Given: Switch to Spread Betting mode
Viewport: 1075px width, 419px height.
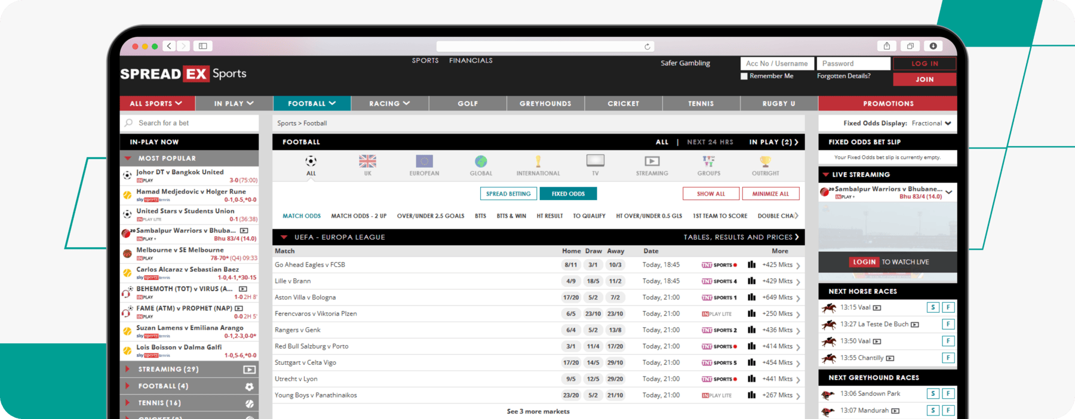Looking at the screenshot, I should click(x=508, y=194).
